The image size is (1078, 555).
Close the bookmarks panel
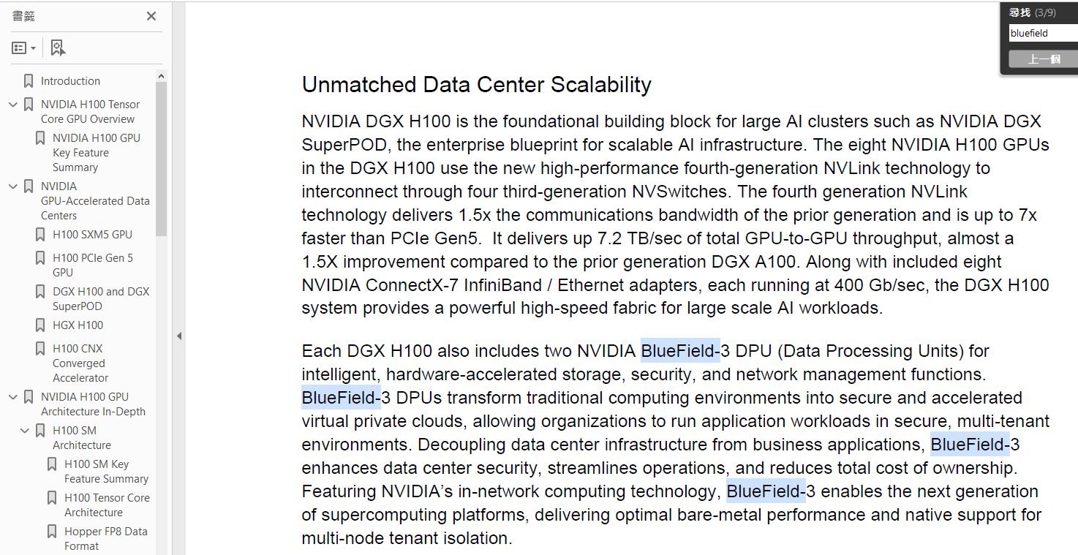(151, 16)
